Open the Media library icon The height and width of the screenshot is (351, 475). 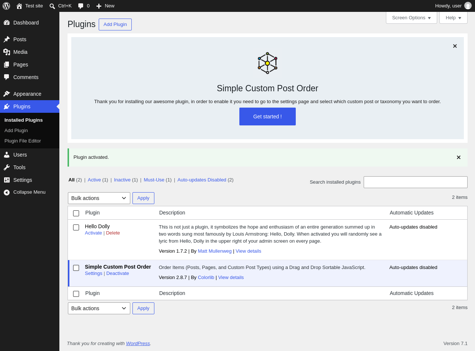pos(7,52)
